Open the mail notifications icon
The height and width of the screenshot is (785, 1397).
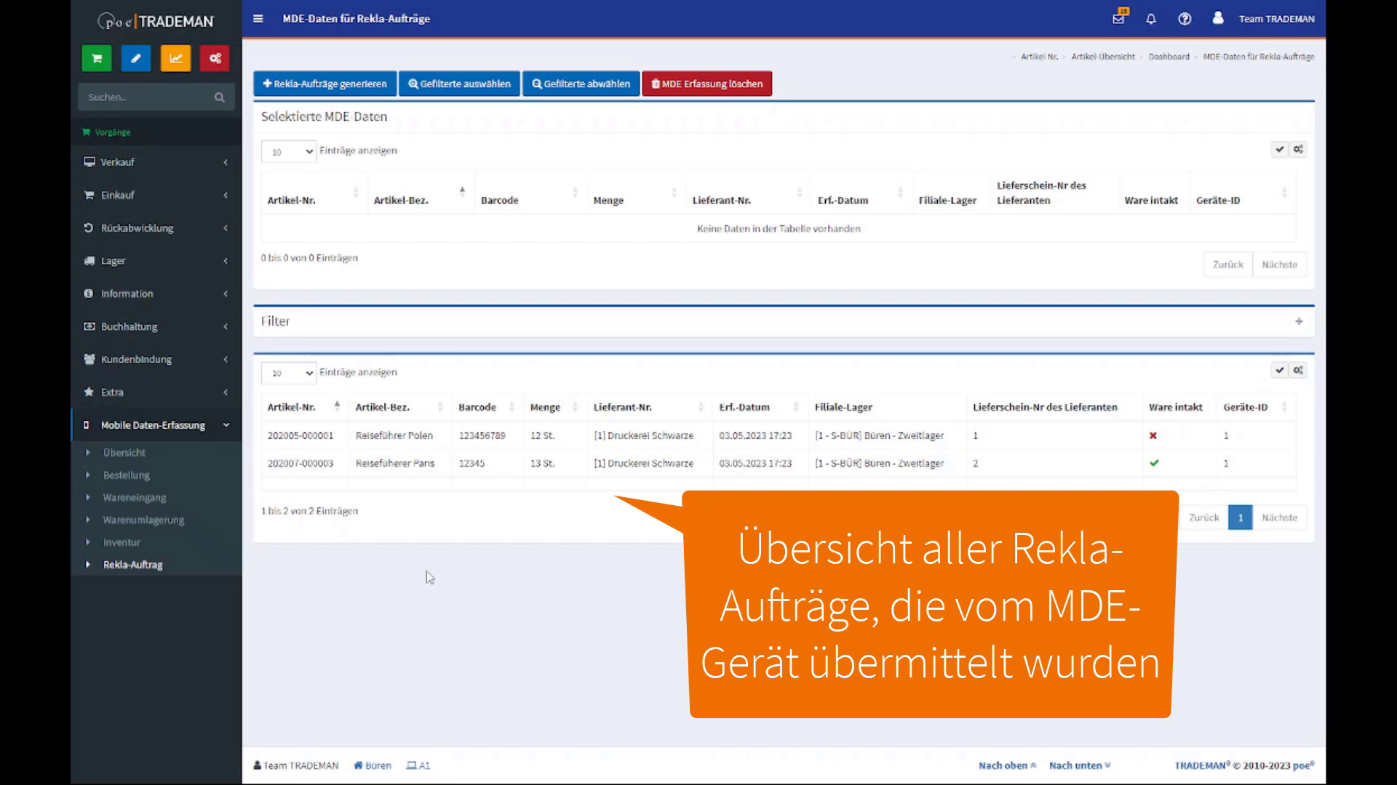click(1119, 18)
